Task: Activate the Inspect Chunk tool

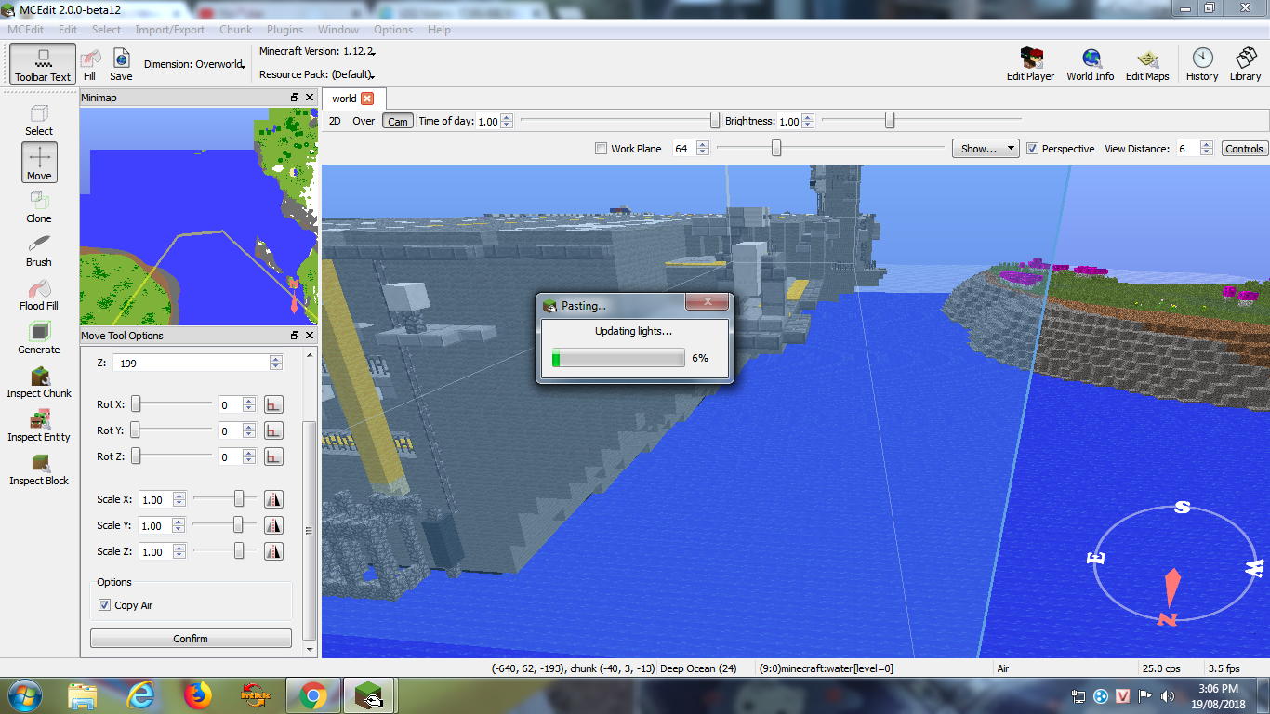Action: tap(39, 380)
